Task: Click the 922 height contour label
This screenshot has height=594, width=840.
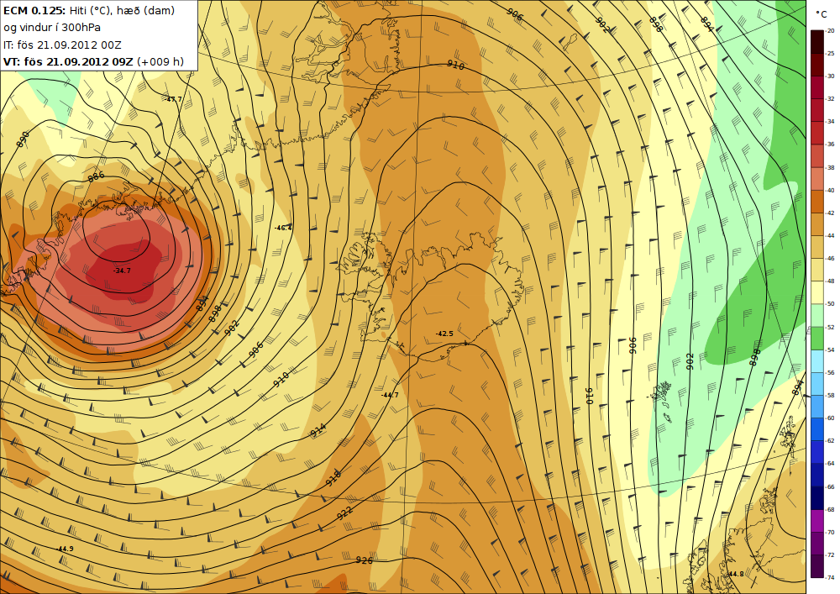Action: 345,513
